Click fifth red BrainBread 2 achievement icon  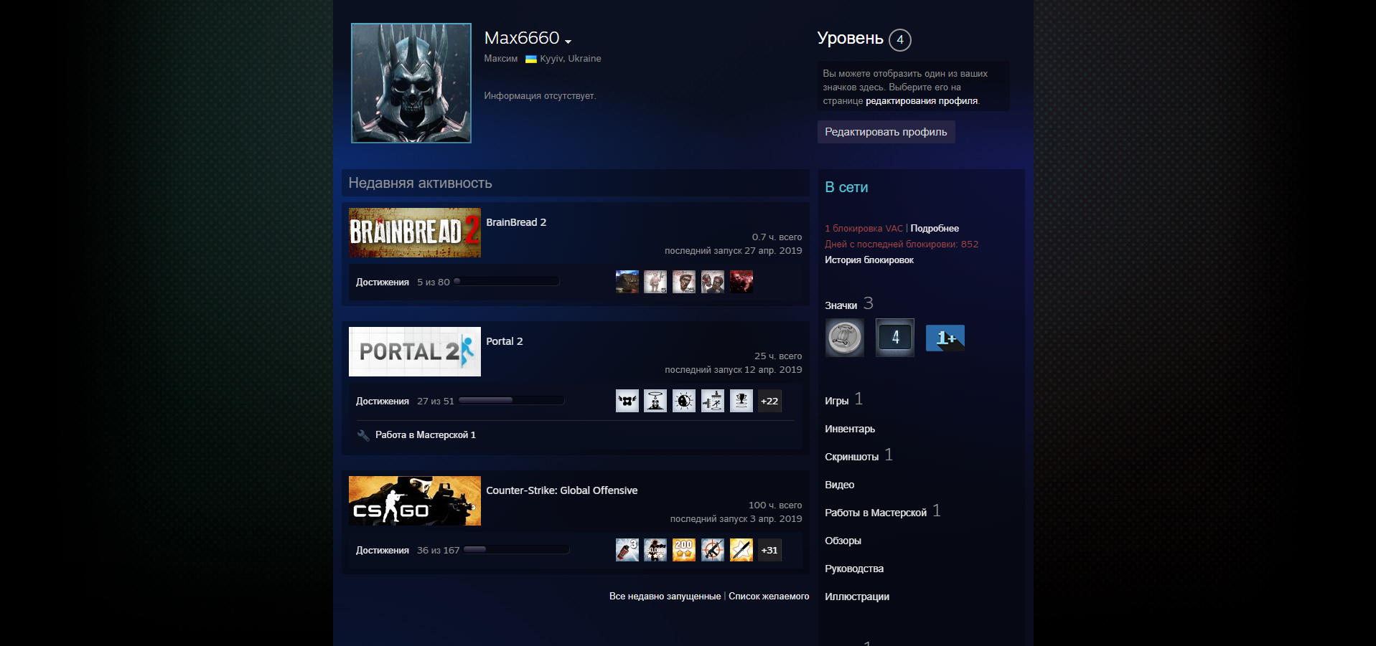coord(741,282)
